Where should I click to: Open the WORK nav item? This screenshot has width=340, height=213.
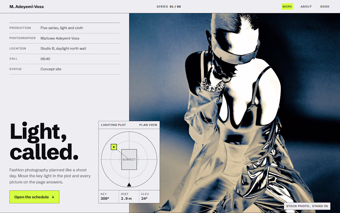click(287, 7)
